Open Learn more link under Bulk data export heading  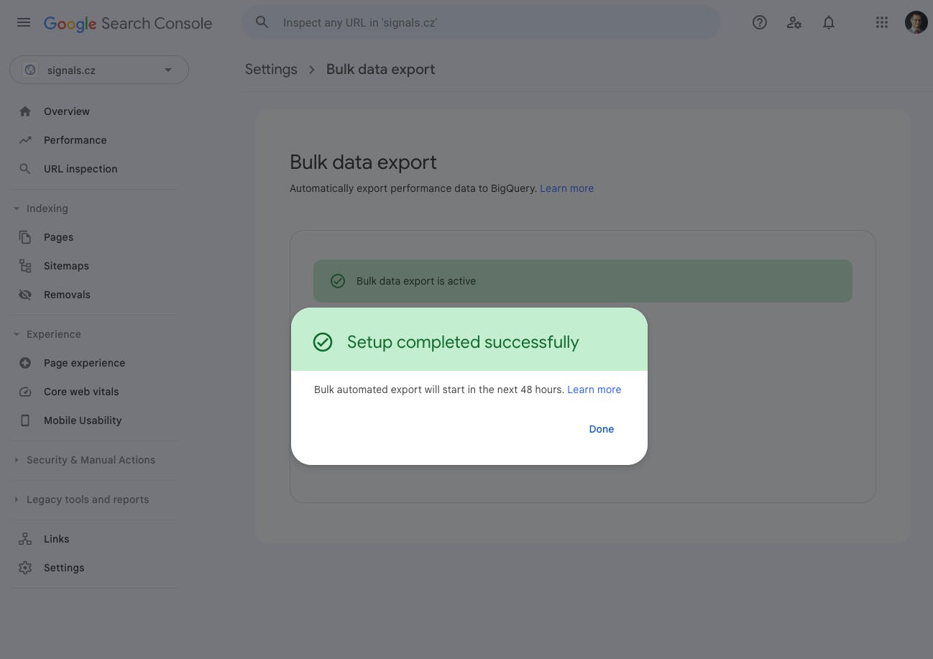567,188
